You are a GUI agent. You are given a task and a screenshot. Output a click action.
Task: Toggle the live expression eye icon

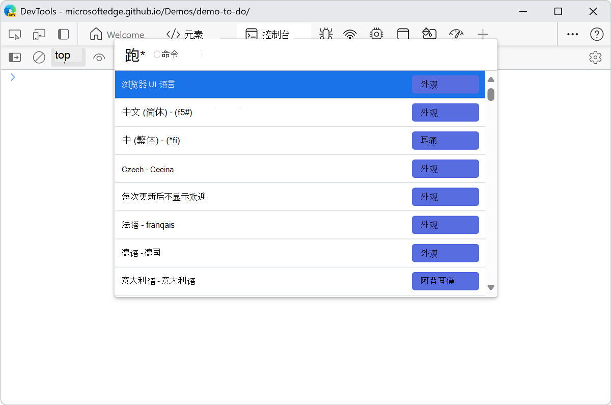coord(99,57)
